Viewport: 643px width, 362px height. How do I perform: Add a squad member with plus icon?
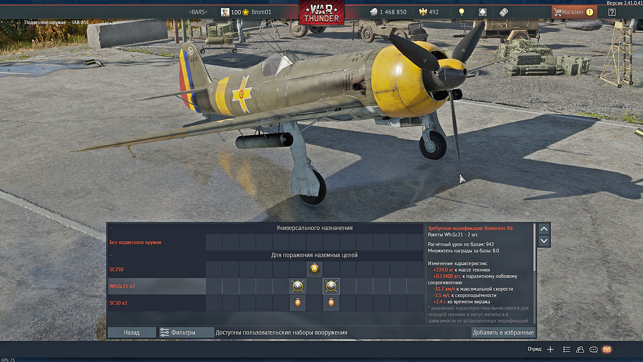(x=550, y=350)
